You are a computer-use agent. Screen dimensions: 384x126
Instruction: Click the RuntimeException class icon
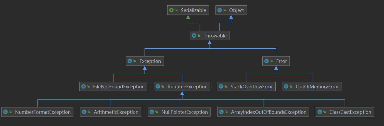[x=158, y=87]
